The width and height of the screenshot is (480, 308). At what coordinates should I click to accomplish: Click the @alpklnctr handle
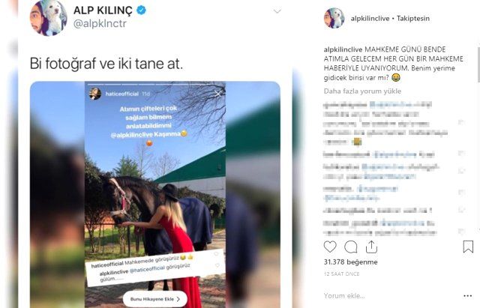click(100, 23)
